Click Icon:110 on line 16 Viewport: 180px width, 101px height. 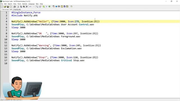72,57
